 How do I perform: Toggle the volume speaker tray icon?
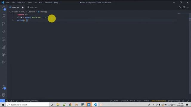(x=174, y=105)
